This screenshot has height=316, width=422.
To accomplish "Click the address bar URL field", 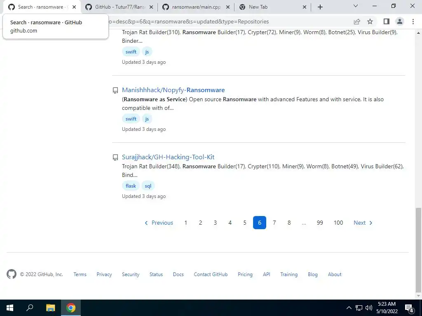I will [x=229, y=21].
